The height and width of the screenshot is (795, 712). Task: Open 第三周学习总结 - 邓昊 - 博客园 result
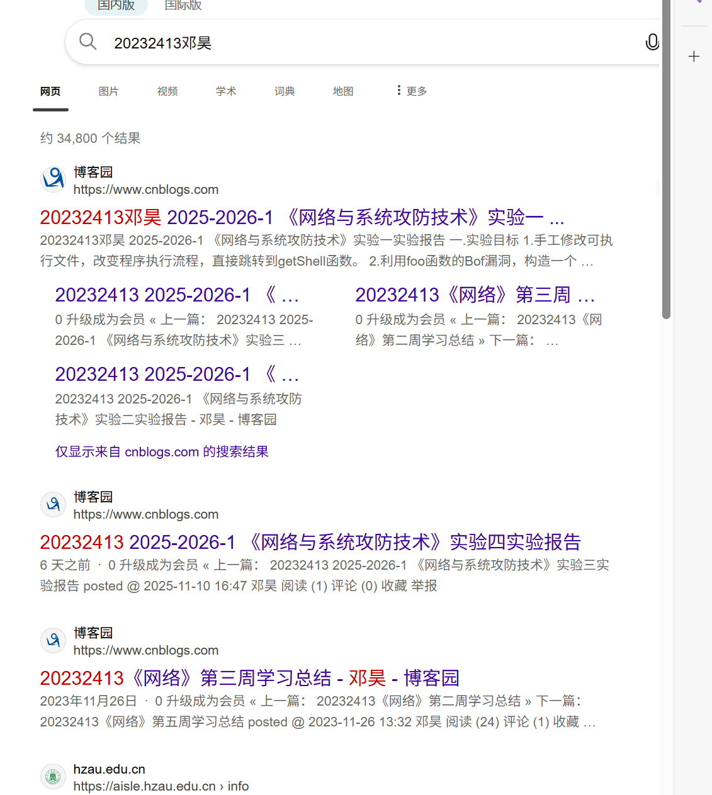point(250,678)
